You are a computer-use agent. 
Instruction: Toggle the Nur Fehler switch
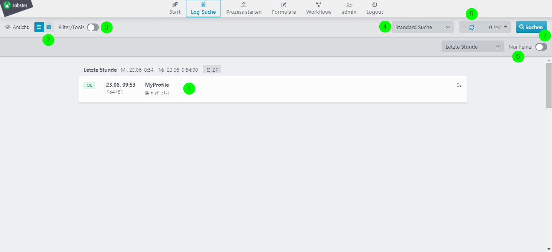click(x=541, y=47)
